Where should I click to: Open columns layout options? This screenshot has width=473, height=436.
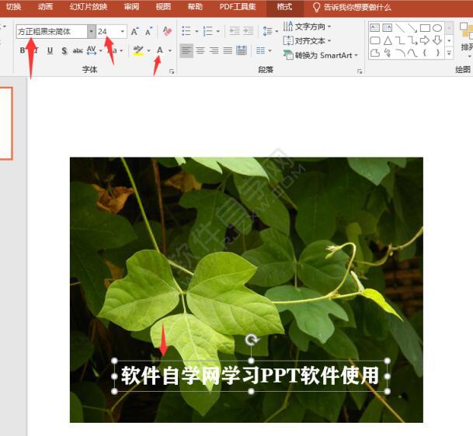click(263, 50)
